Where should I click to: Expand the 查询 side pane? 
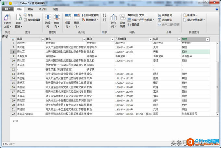(x=5, y=37)
